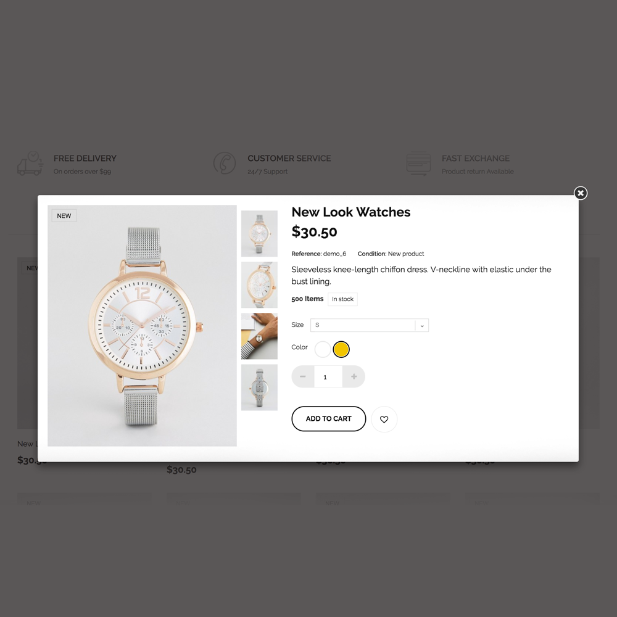The width and height of the screenshot is (617, 617).
Task: Click the NEW label on product image
Action: (64, 215)
